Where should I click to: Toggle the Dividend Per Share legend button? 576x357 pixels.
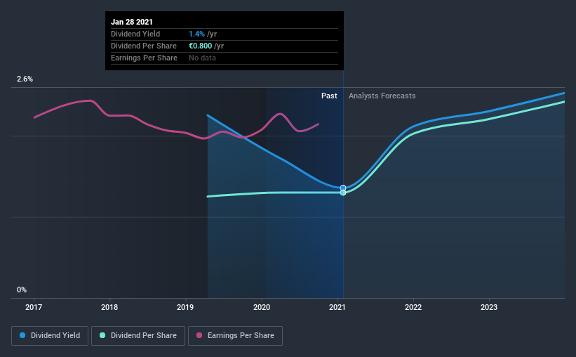tap(138, 336)
